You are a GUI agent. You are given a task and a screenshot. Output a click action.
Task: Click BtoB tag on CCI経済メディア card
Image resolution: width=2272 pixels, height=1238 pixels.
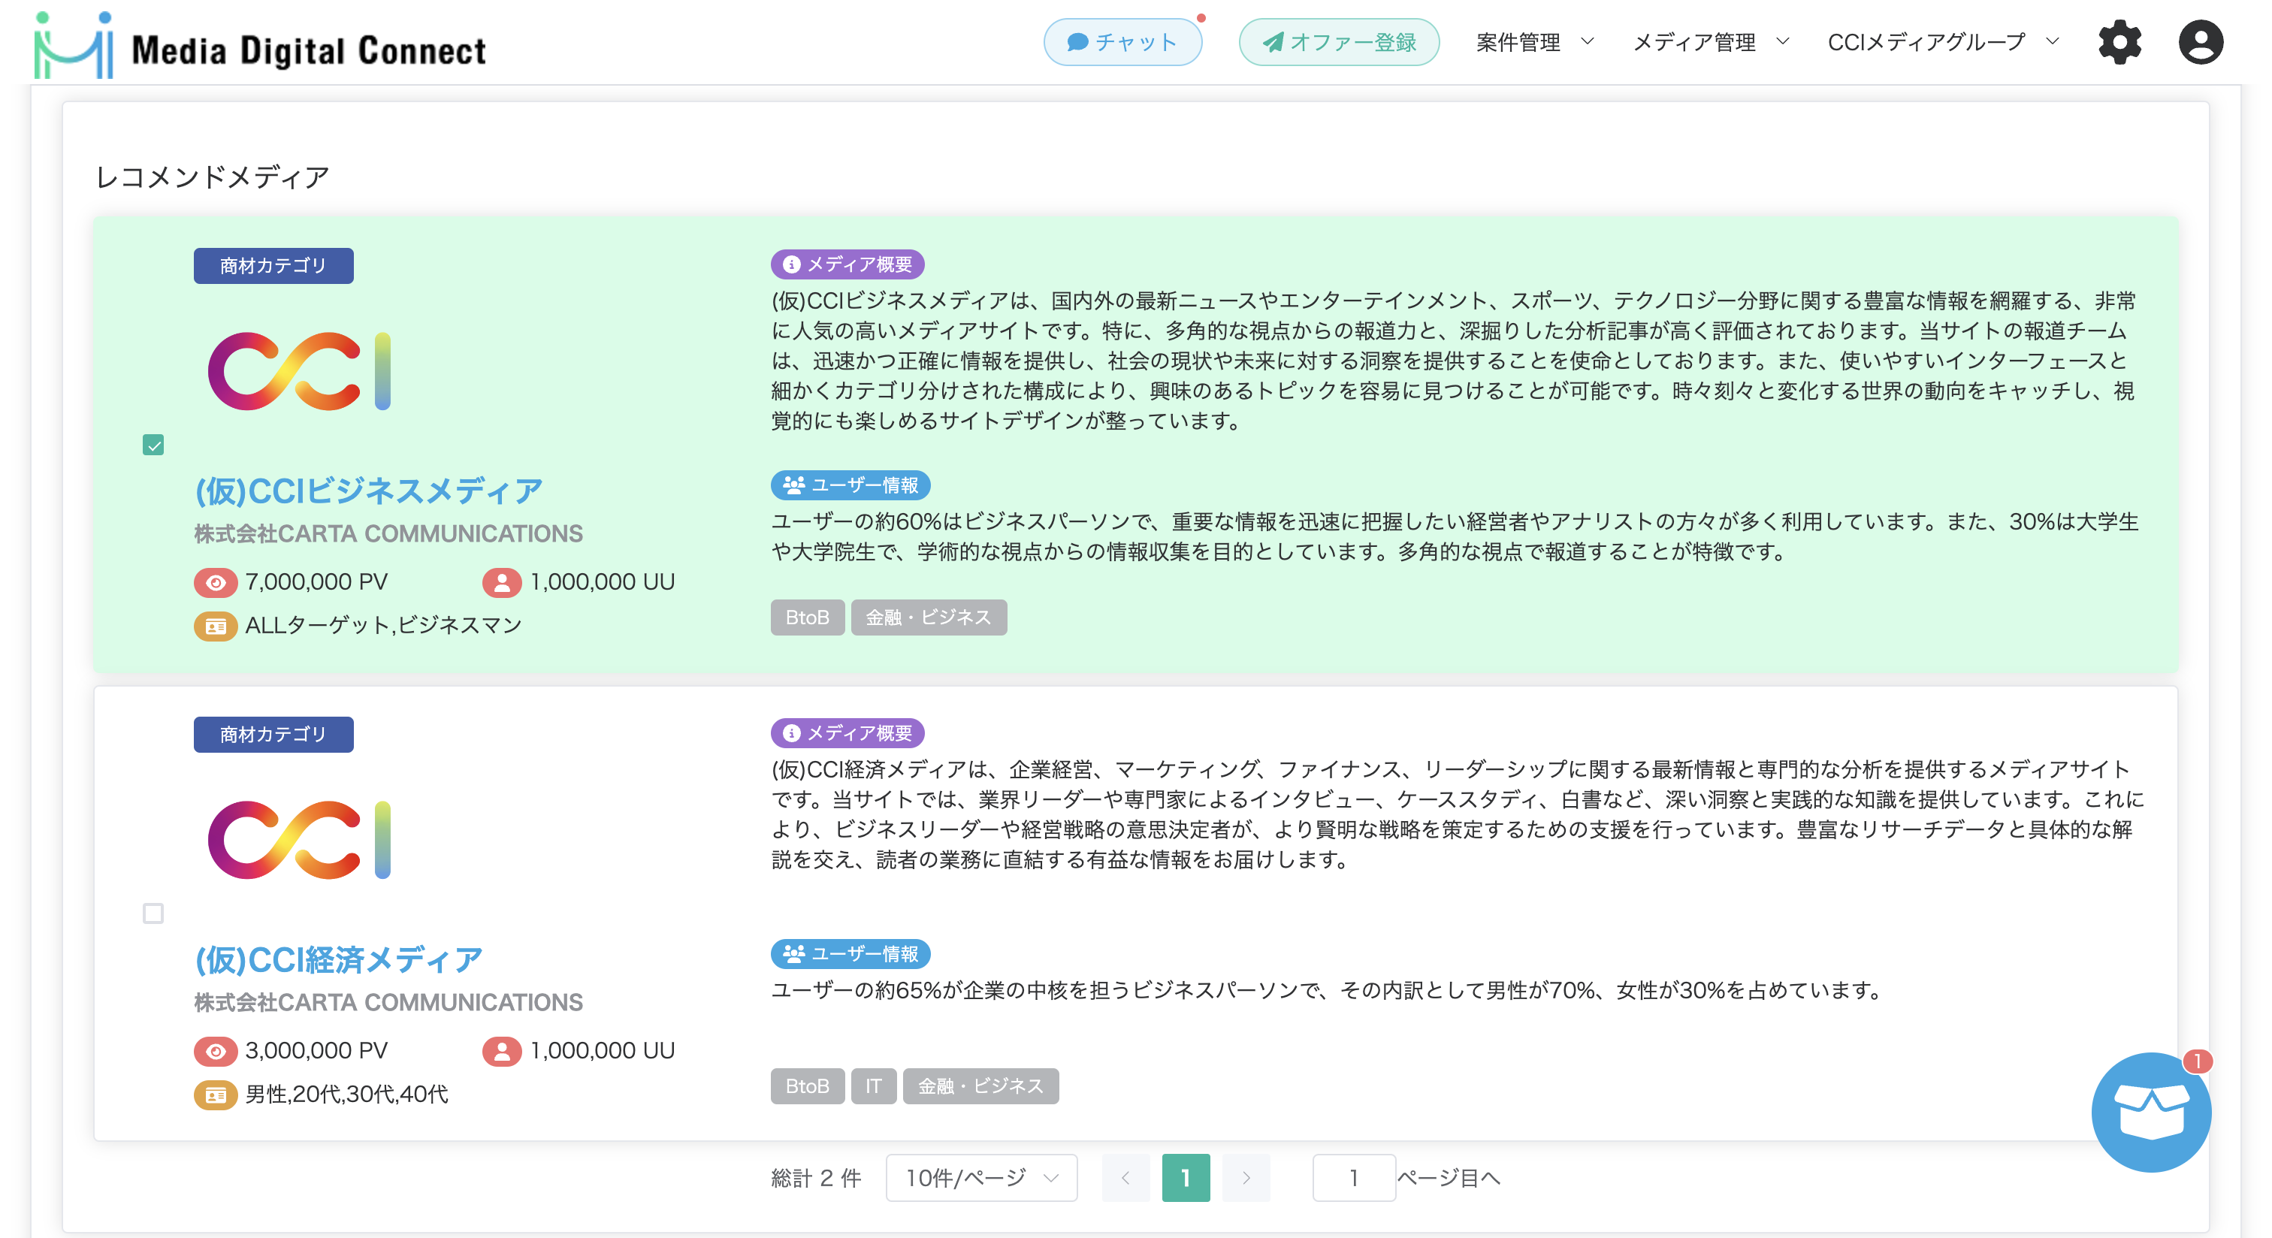(x=808, y=1086)
